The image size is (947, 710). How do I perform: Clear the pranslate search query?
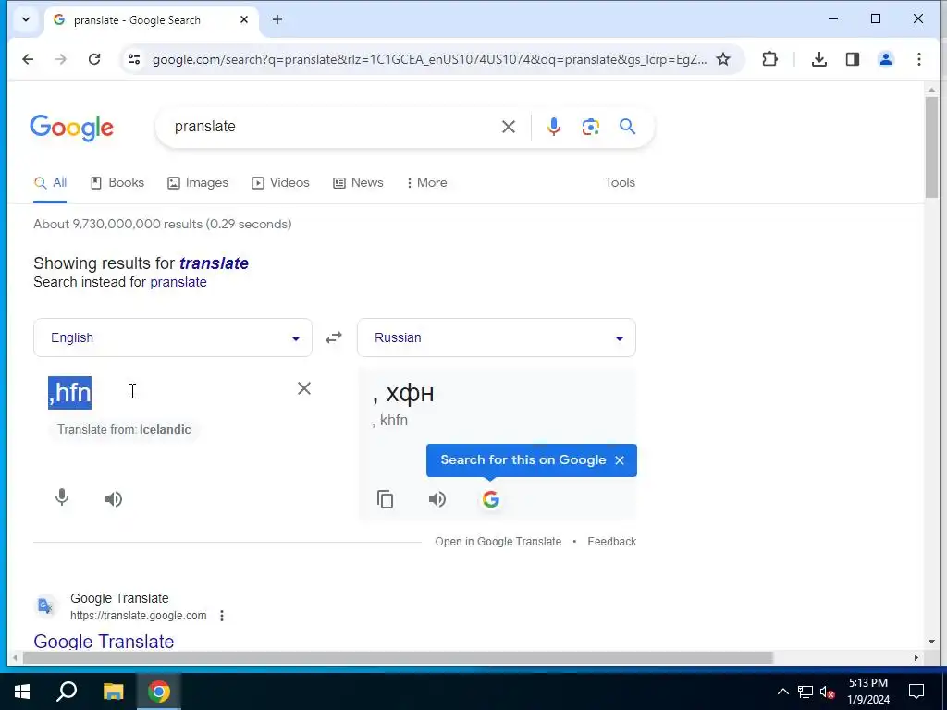coord(509,127)
